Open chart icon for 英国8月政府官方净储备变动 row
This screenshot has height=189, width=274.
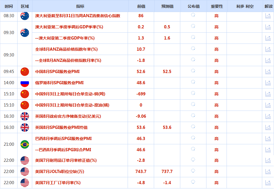point(268,116)
